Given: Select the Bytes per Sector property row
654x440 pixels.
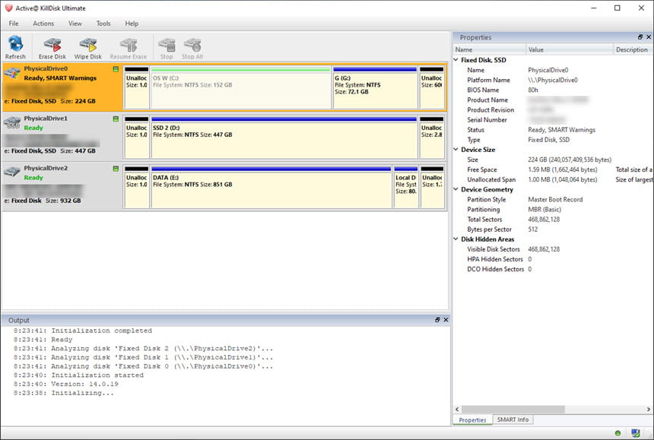Looking at the screenshot, I should point(553,229).
